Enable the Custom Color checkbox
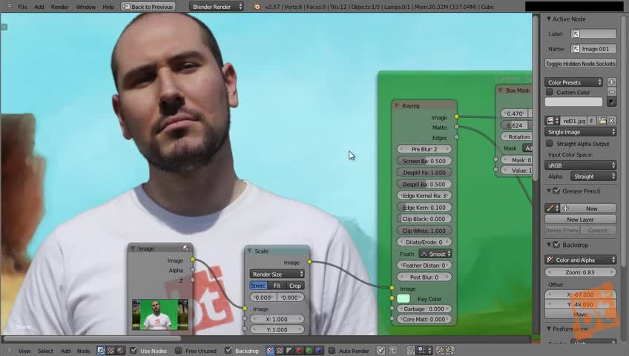Viewport: 629px width, 356px height. point(550,92)
